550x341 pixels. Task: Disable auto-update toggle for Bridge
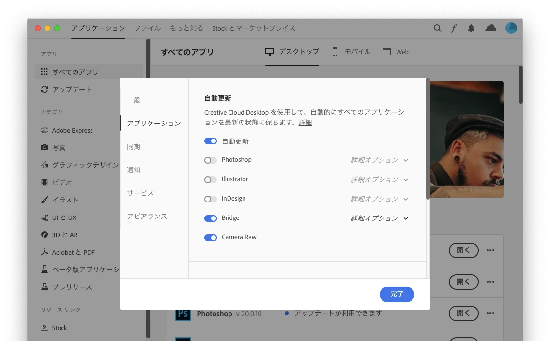click(x=211, y=218)
